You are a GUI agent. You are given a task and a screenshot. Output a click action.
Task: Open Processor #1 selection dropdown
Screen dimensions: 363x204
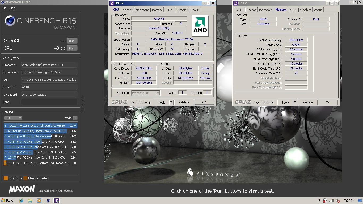click(x=146, y=93)
